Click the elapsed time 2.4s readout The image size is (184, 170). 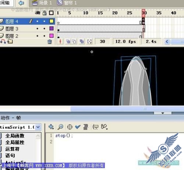tap(151, 42)
